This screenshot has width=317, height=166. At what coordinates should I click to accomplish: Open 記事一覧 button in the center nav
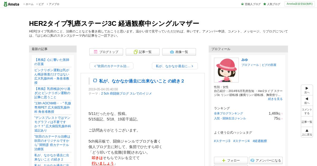click(143, 52)
